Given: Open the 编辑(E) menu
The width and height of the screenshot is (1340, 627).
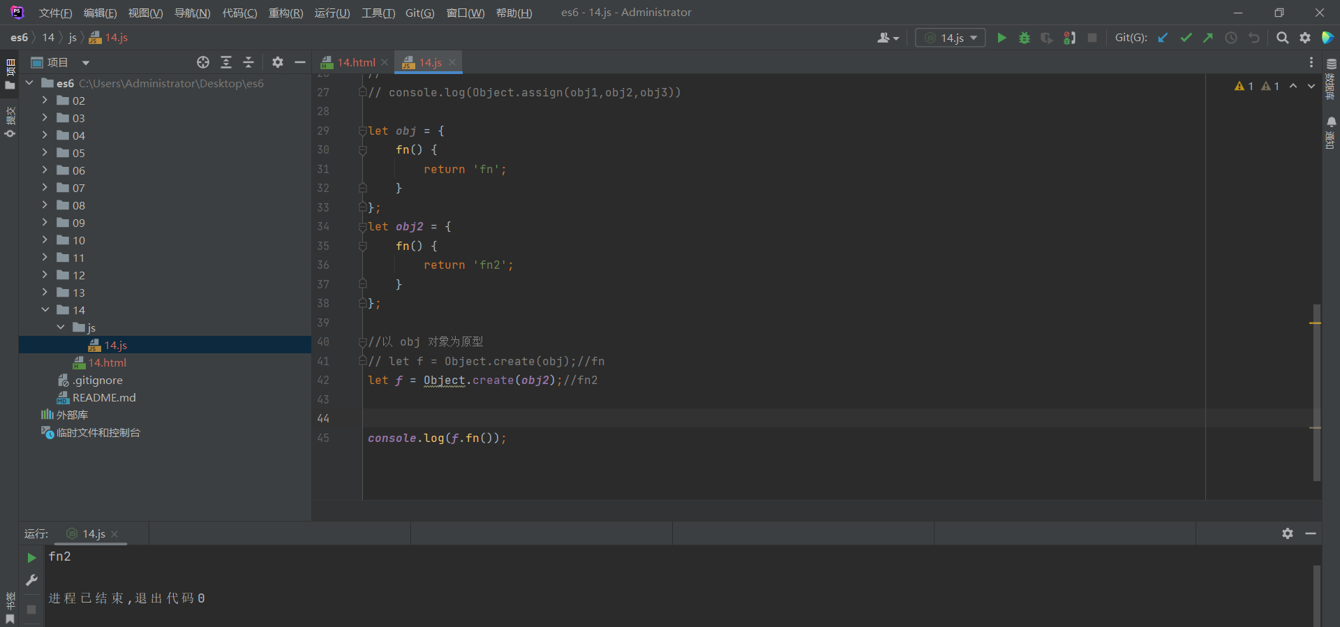Looking at the screenshot, I should point(100,13).
